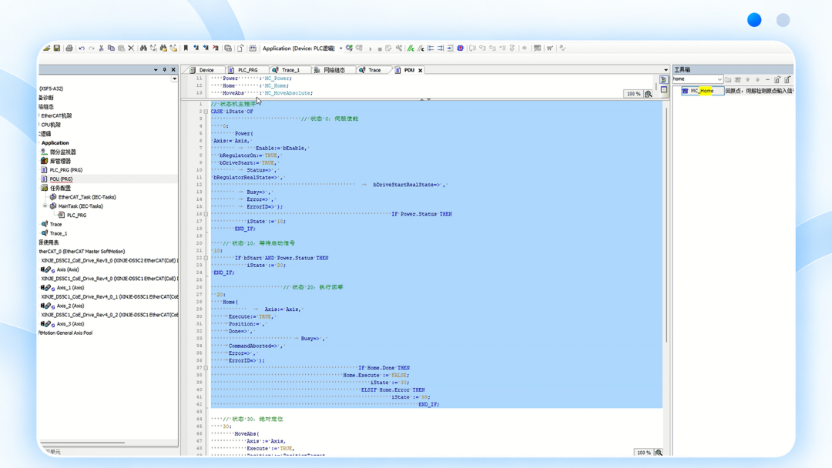Stop the application with stop icon
The image size is (832, 468).
[379, 48]
